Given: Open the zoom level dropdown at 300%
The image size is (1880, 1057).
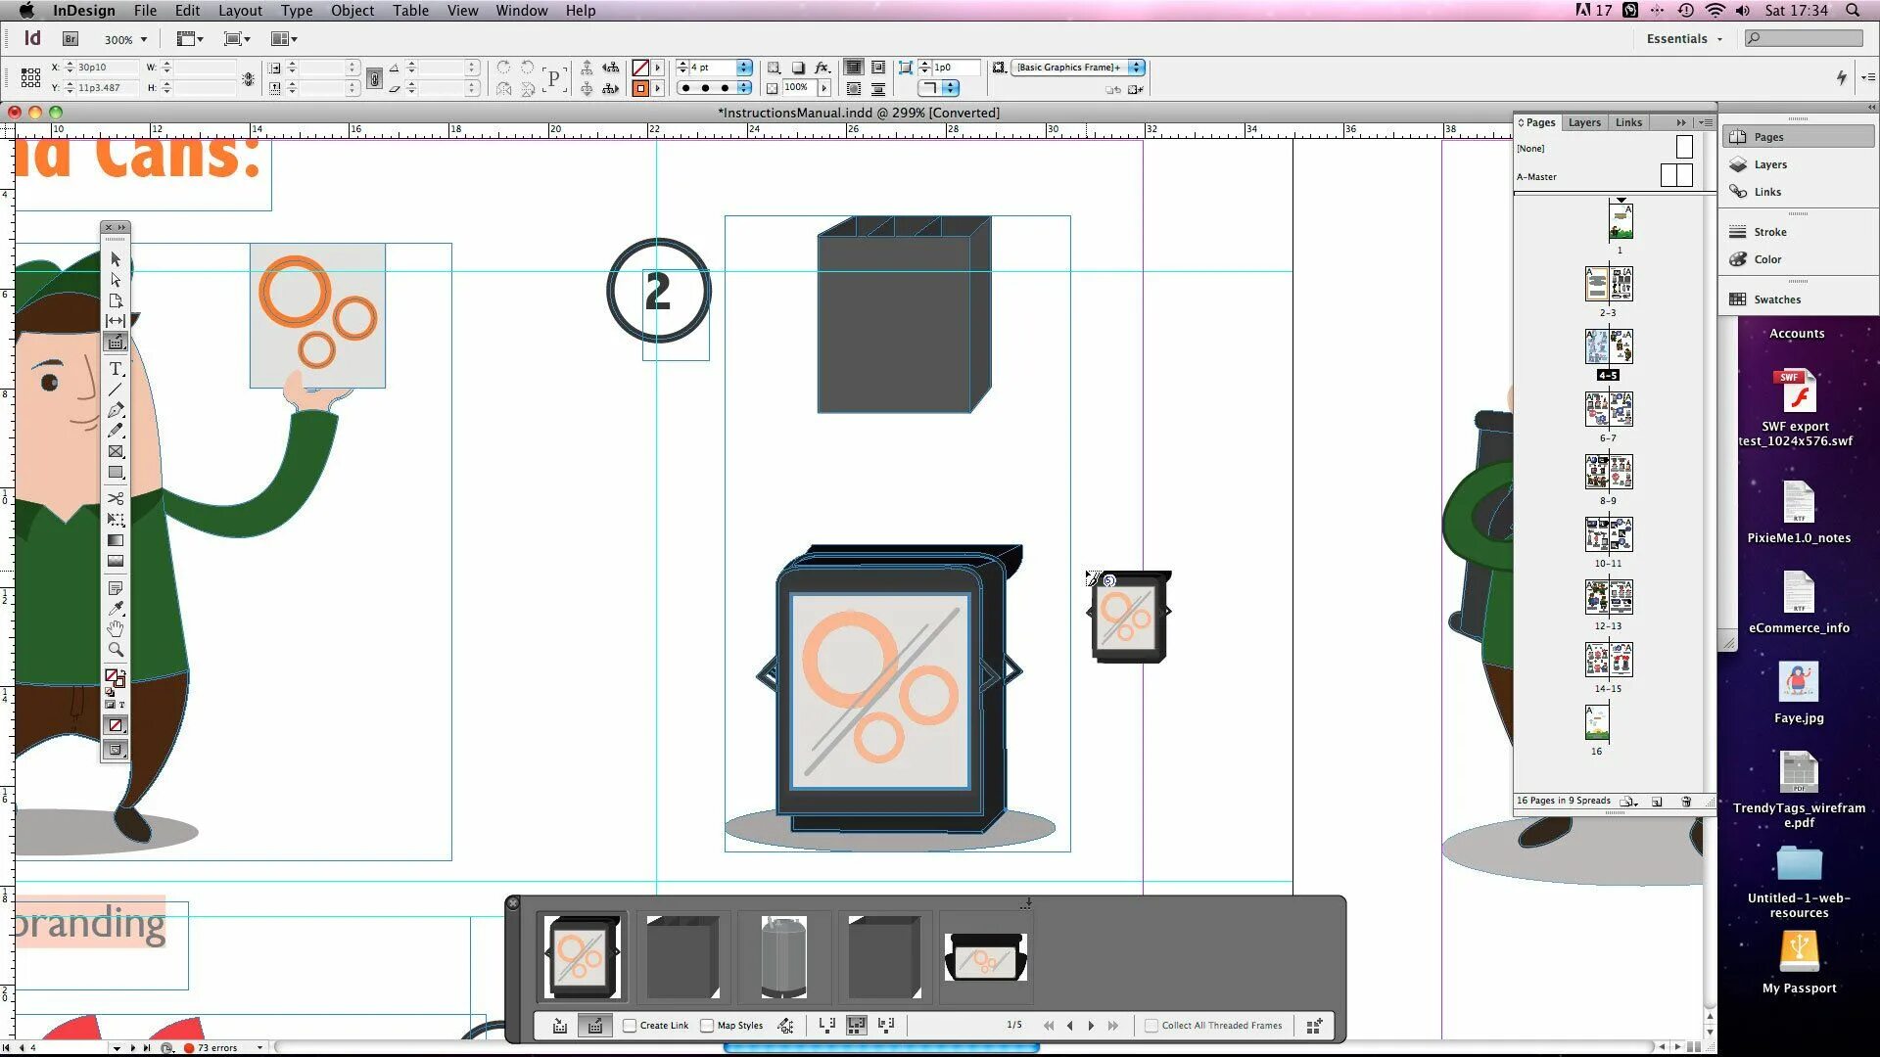Looking at the screenshot, I should pos(144,40).
